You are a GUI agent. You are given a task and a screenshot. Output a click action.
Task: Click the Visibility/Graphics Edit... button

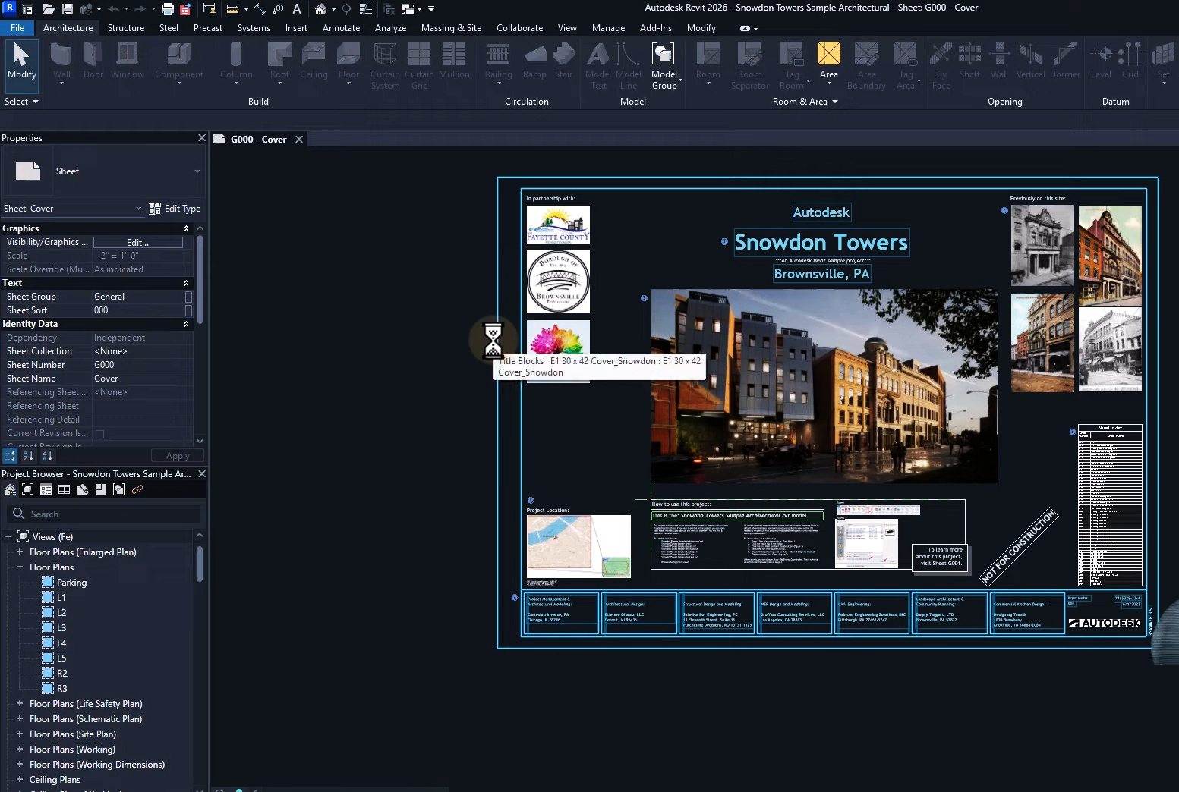click(138, 243)
